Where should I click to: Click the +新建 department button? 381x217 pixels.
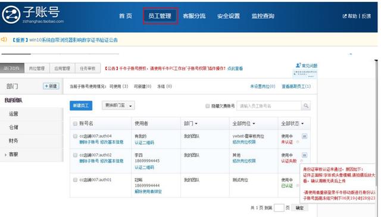pos(51,86)
